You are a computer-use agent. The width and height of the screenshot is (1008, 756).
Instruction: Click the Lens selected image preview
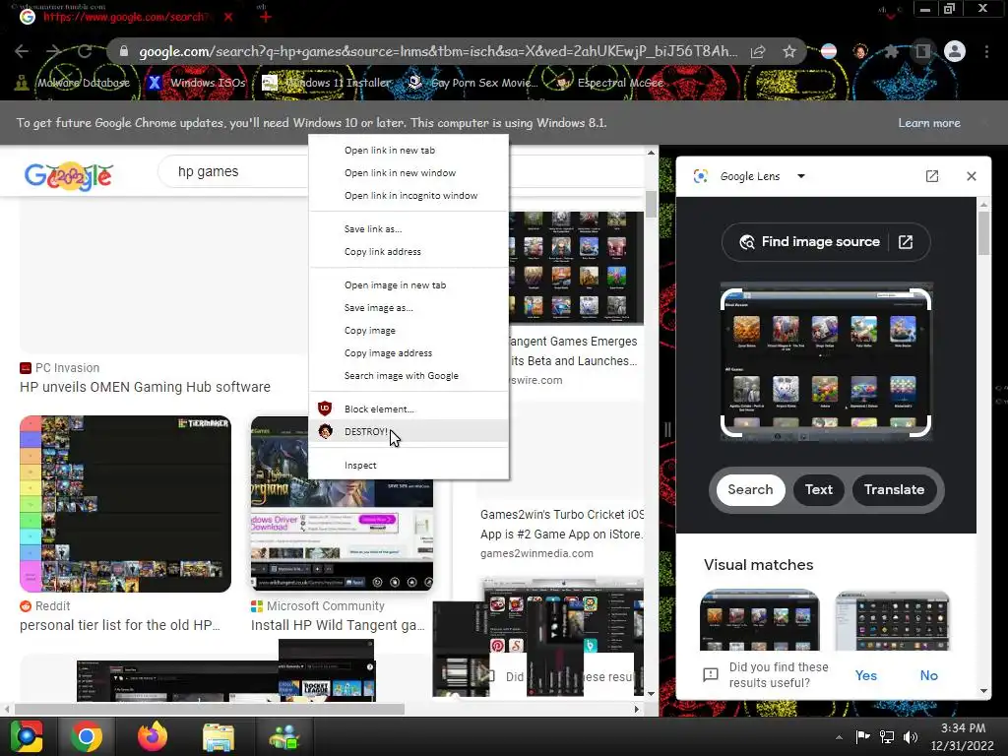(826, 363)
